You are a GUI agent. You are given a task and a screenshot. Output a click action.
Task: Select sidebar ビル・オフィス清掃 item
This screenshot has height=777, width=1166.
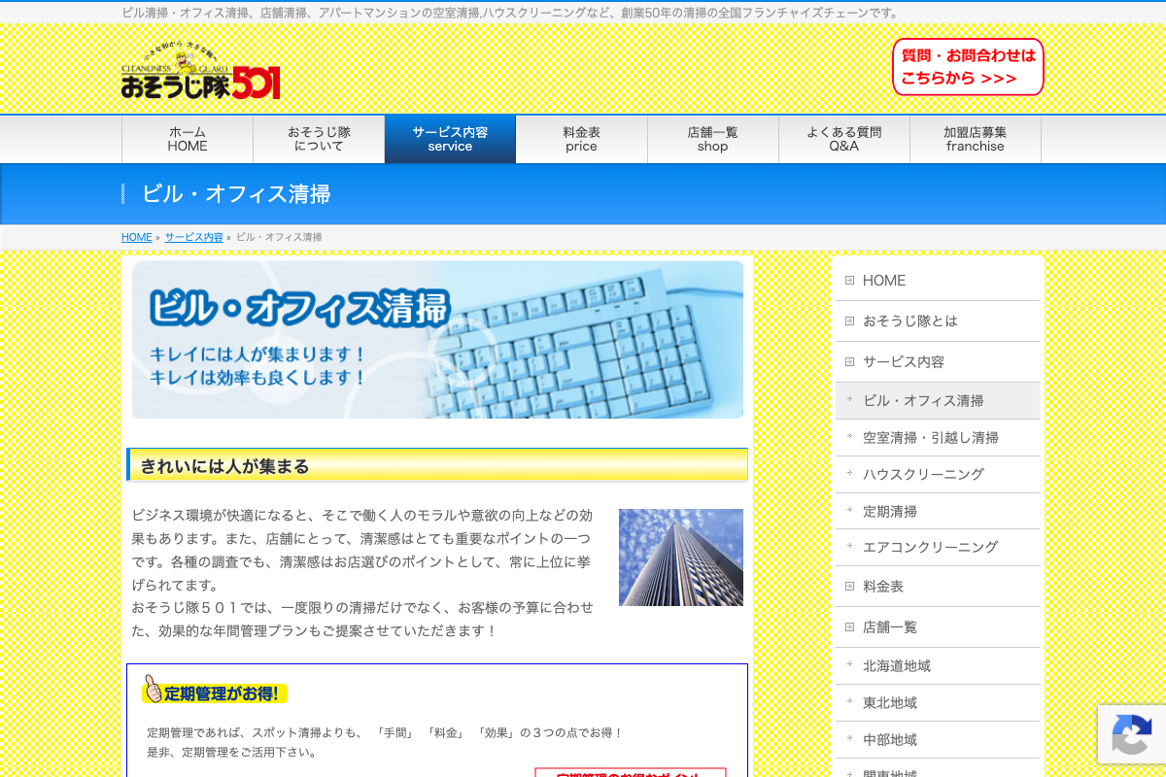coord(938,400)
